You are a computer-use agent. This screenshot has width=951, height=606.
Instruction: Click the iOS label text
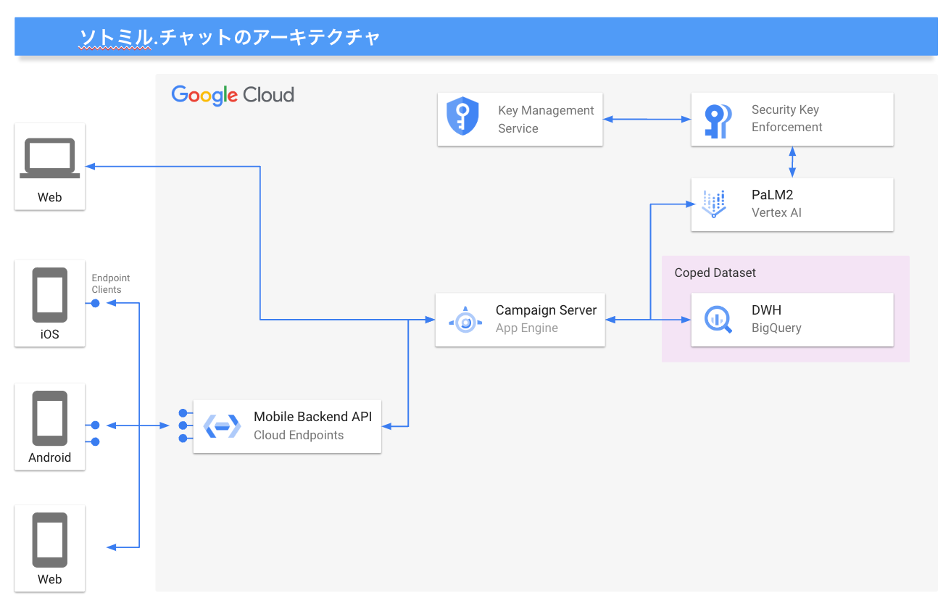point(50,335)
